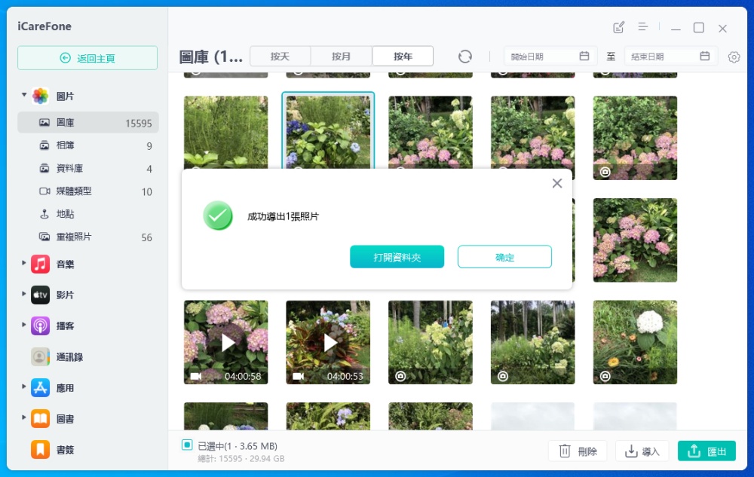Viewport: 754px width, 477px height.
Task: Refresh the photo library
Action: coord(464,57)
